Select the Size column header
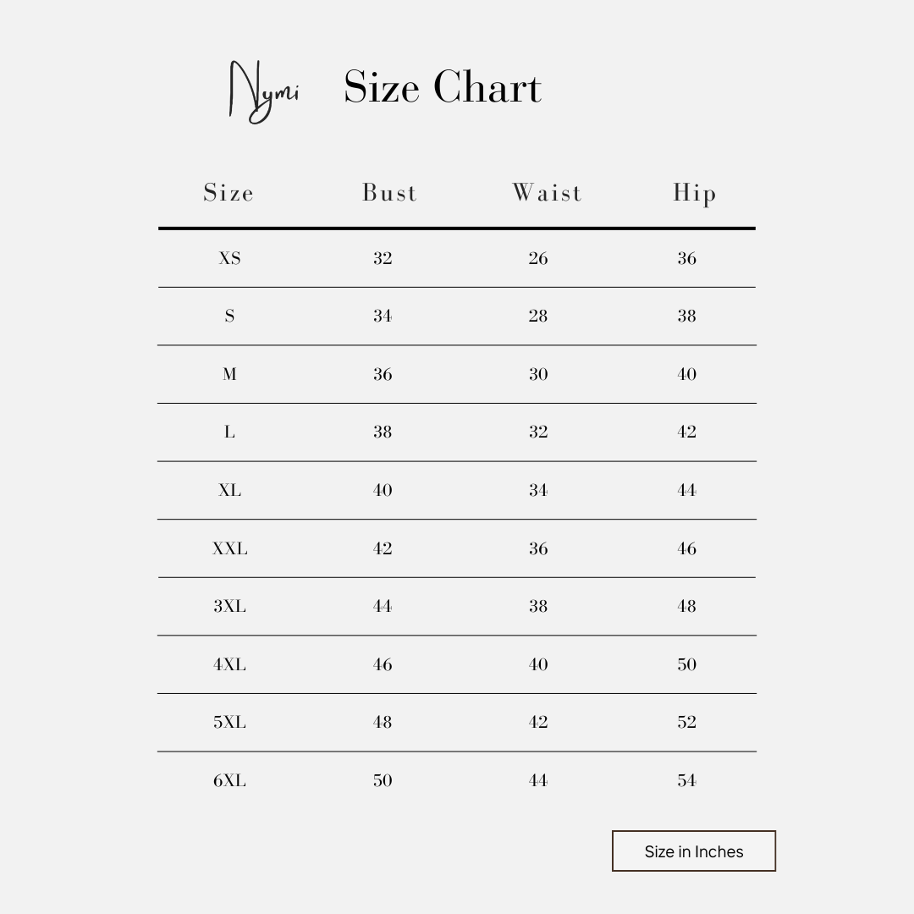Image resolution: width=914 pixels, height=914 pixels. pos(228,193)
